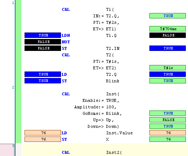Image resolution: width=188 pixels, height=156 pixels.
Task: Click the LD operator before T2.Q
Action: pos(64,74)
